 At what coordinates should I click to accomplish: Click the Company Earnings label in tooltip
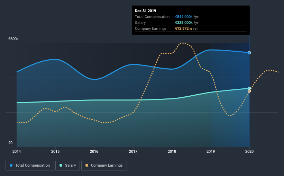[151, 28]
